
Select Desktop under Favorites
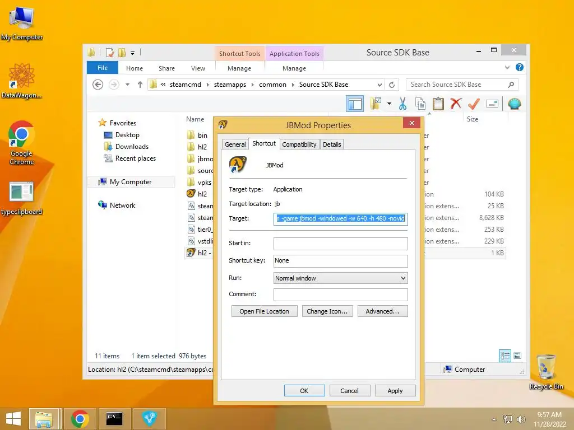127,135
